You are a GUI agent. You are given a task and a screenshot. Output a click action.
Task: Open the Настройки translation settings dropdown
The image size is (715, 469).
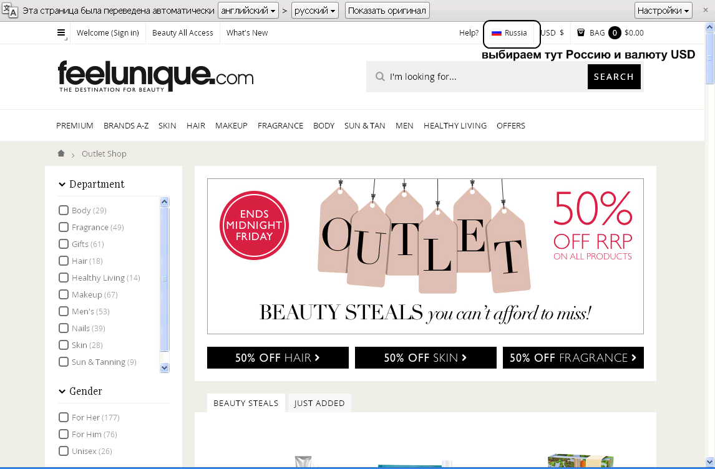click(x=663, y=11)
